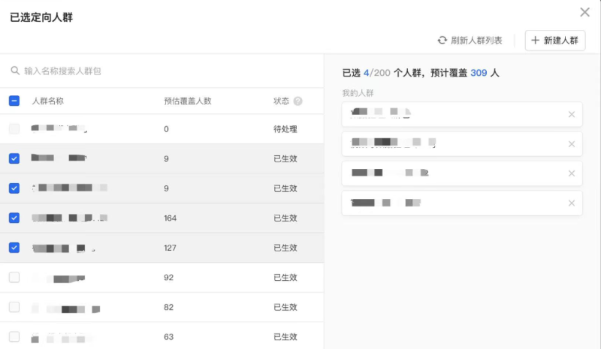Viewport: 601px width, 349px height.
Task: Click the search magnifier icon
Action: 15,71
